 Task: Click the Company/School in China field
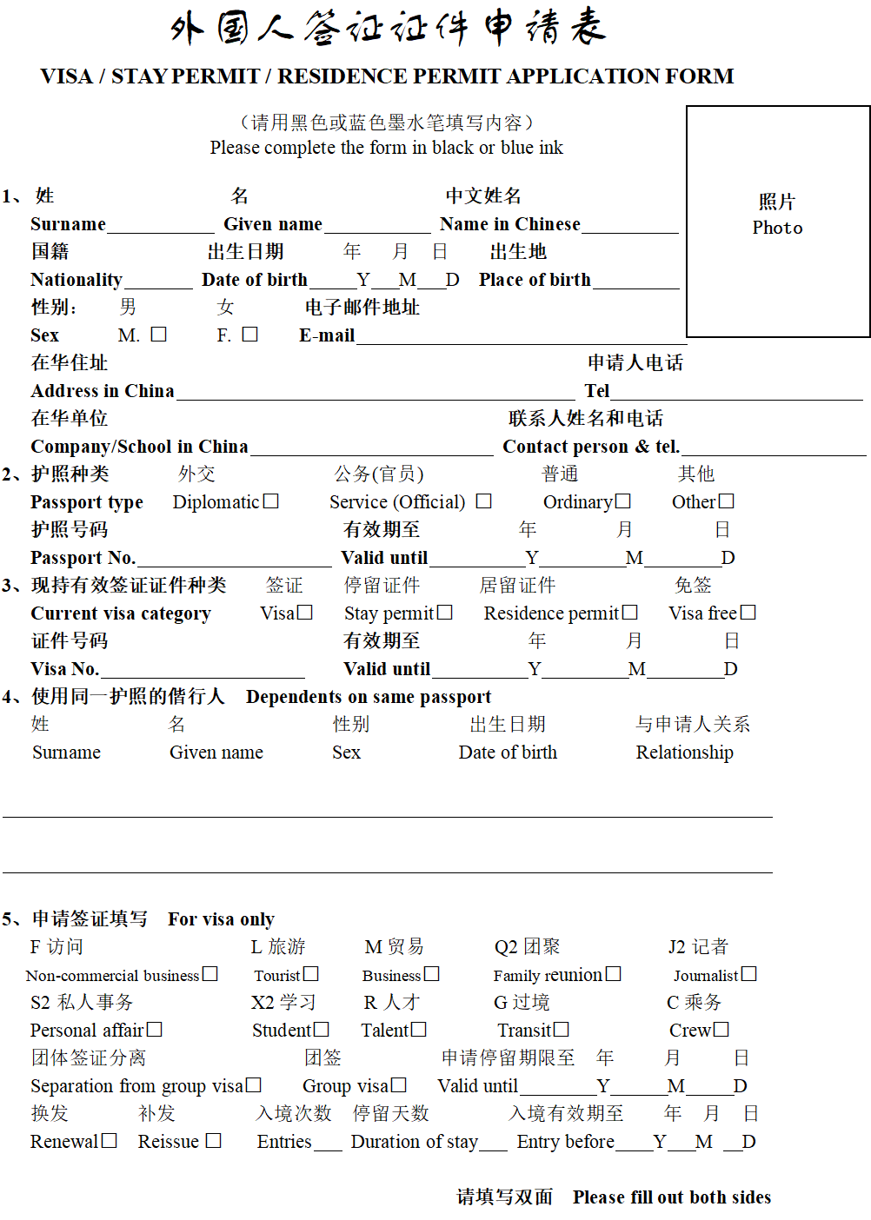pyautogui.click(x=371, y=448)
